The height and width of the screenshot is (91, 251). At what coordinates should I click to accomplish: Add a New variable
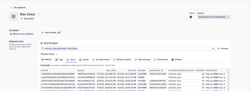coord(51,33)
